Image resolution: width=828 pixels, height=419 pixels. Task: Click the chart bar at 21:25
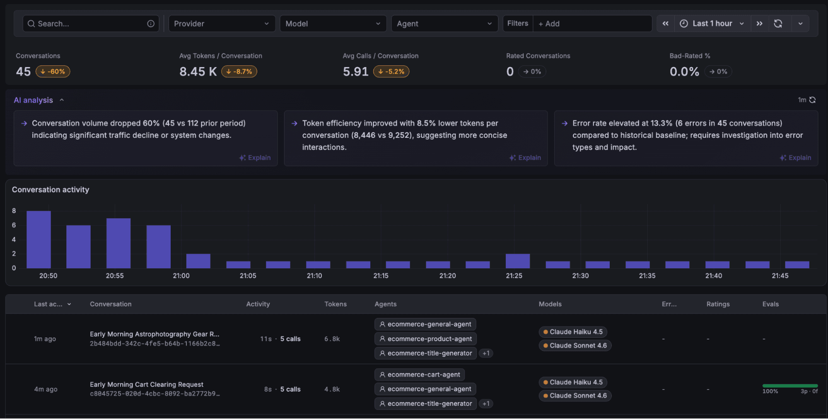pos(518,261)
